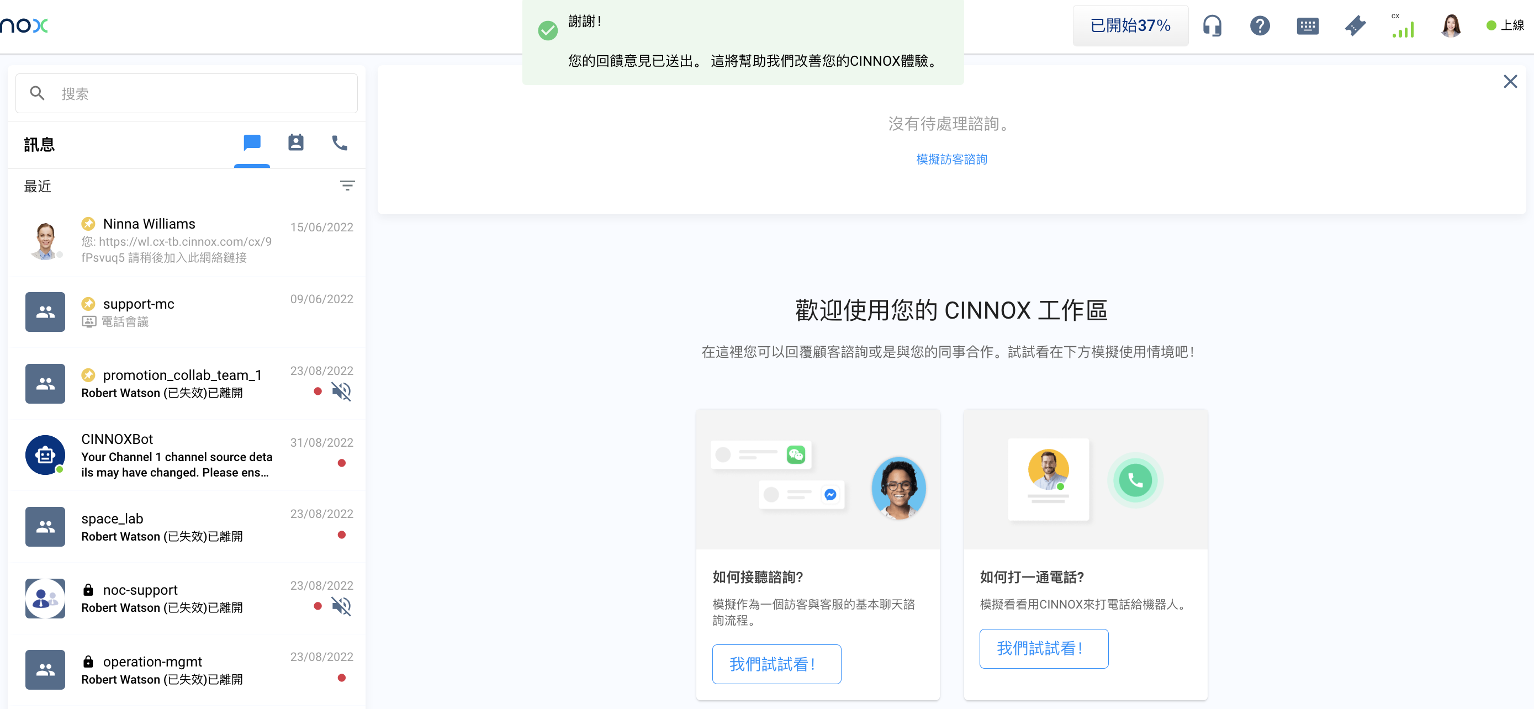Viewport: 1534px width, 709px height.
Task: Close the pending enquiries panel
Action: tap(1510, 82)
